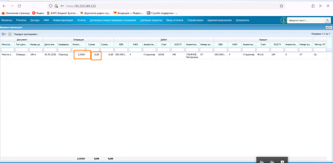This screenshot has height=163, width=333.
Task: Open the Дорожное радио bookmark
Action: 95,13
